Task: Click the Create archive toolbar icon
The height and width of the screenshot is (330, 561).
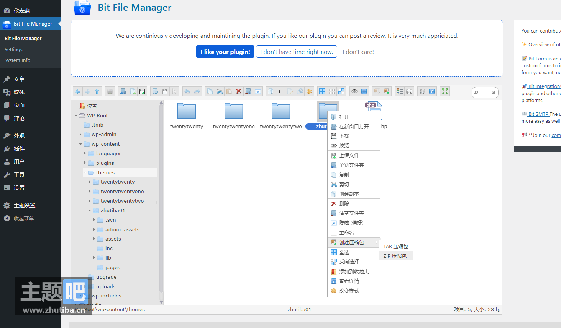Action: [387, 91]
